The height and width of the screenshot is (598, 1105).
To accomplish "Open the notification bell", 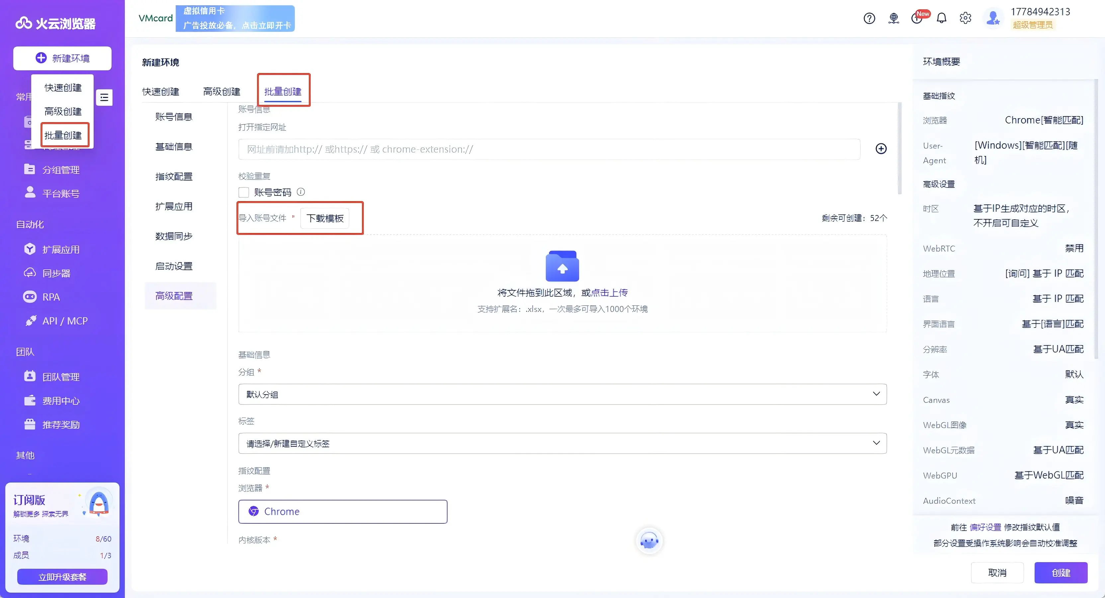I will pos(942,19).
